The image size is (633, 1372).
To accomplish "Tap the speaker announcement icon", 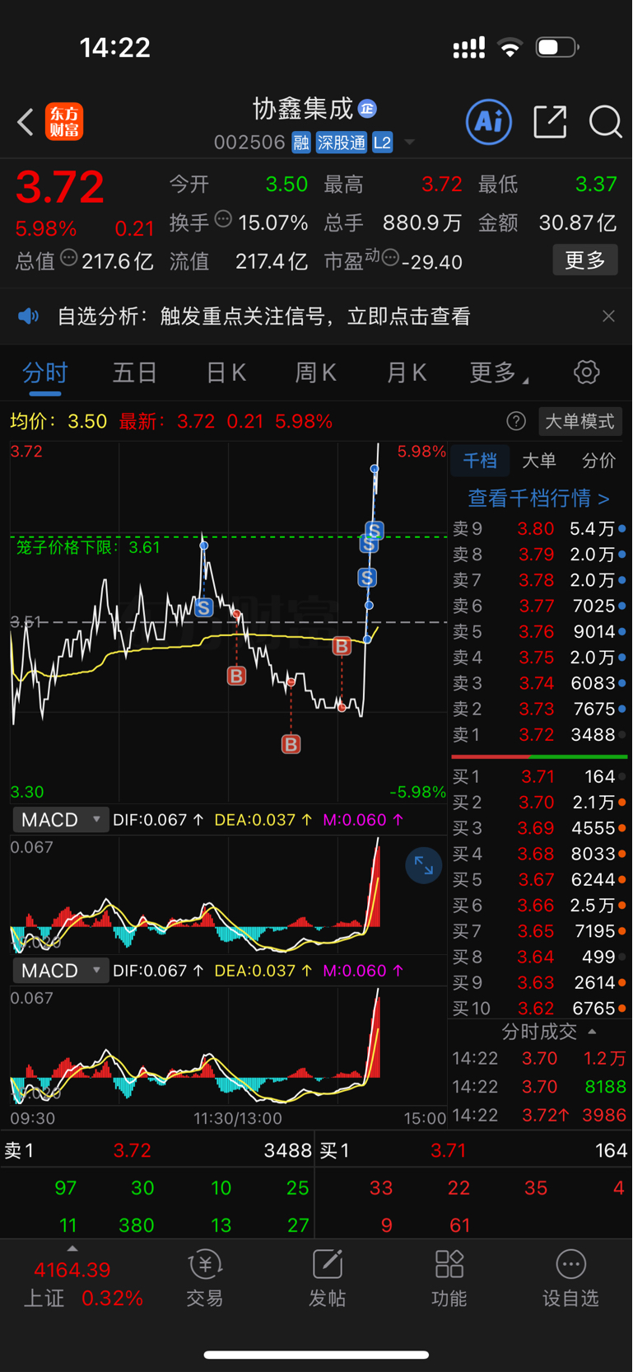I will [x=29, y=316].
